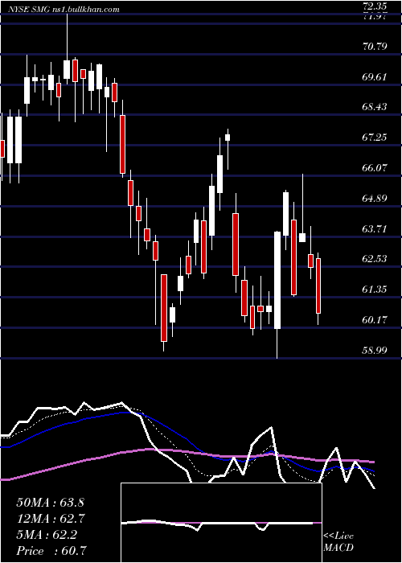Click the 61.35 price axis label
This screenshot has height=563, width=402.
(x=375, y=289)
